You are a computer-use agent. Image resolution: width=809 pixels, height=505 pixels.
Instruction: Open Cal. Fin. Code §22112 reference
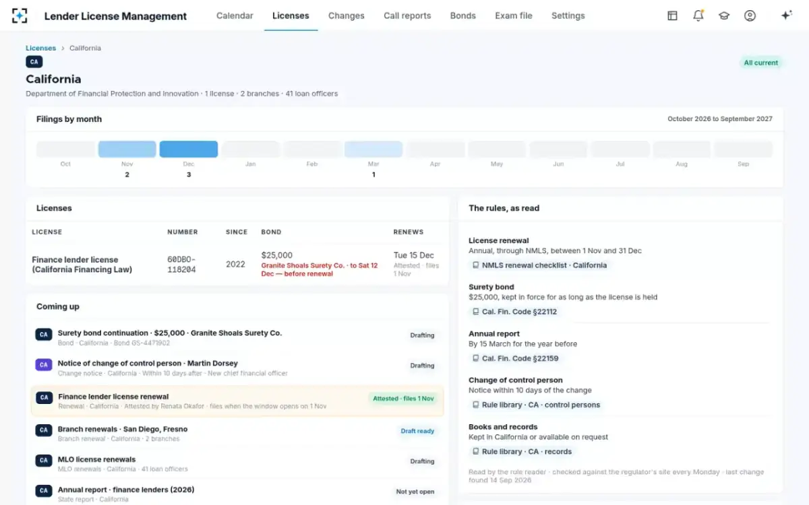pos(515,312)
